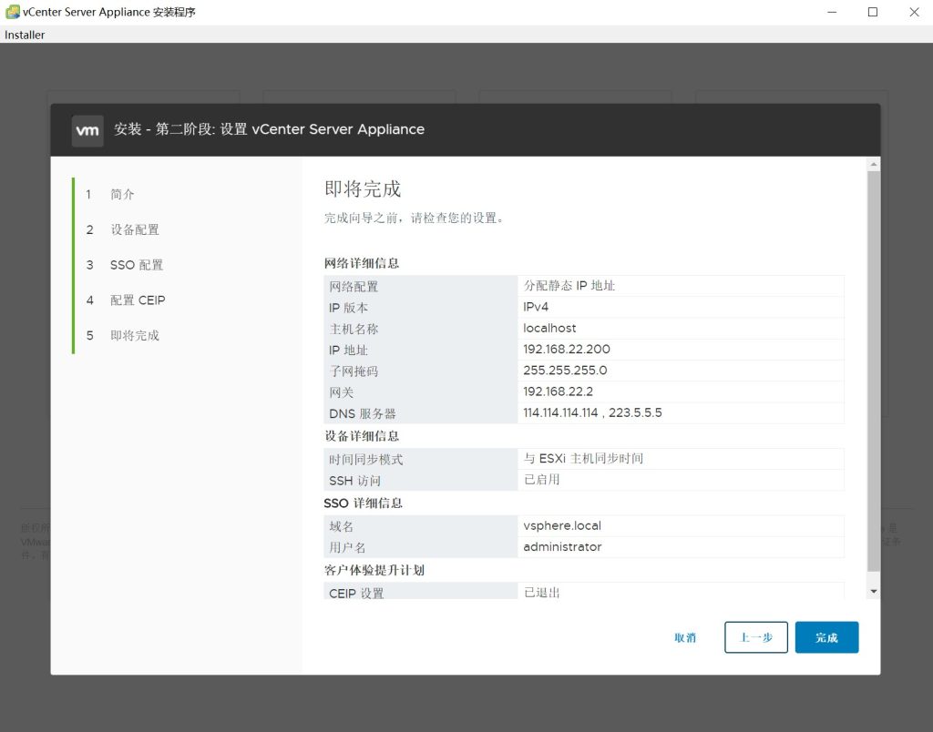Click the 即将完成 page heading
The image size is (933, 732).
tap(363, 188)
